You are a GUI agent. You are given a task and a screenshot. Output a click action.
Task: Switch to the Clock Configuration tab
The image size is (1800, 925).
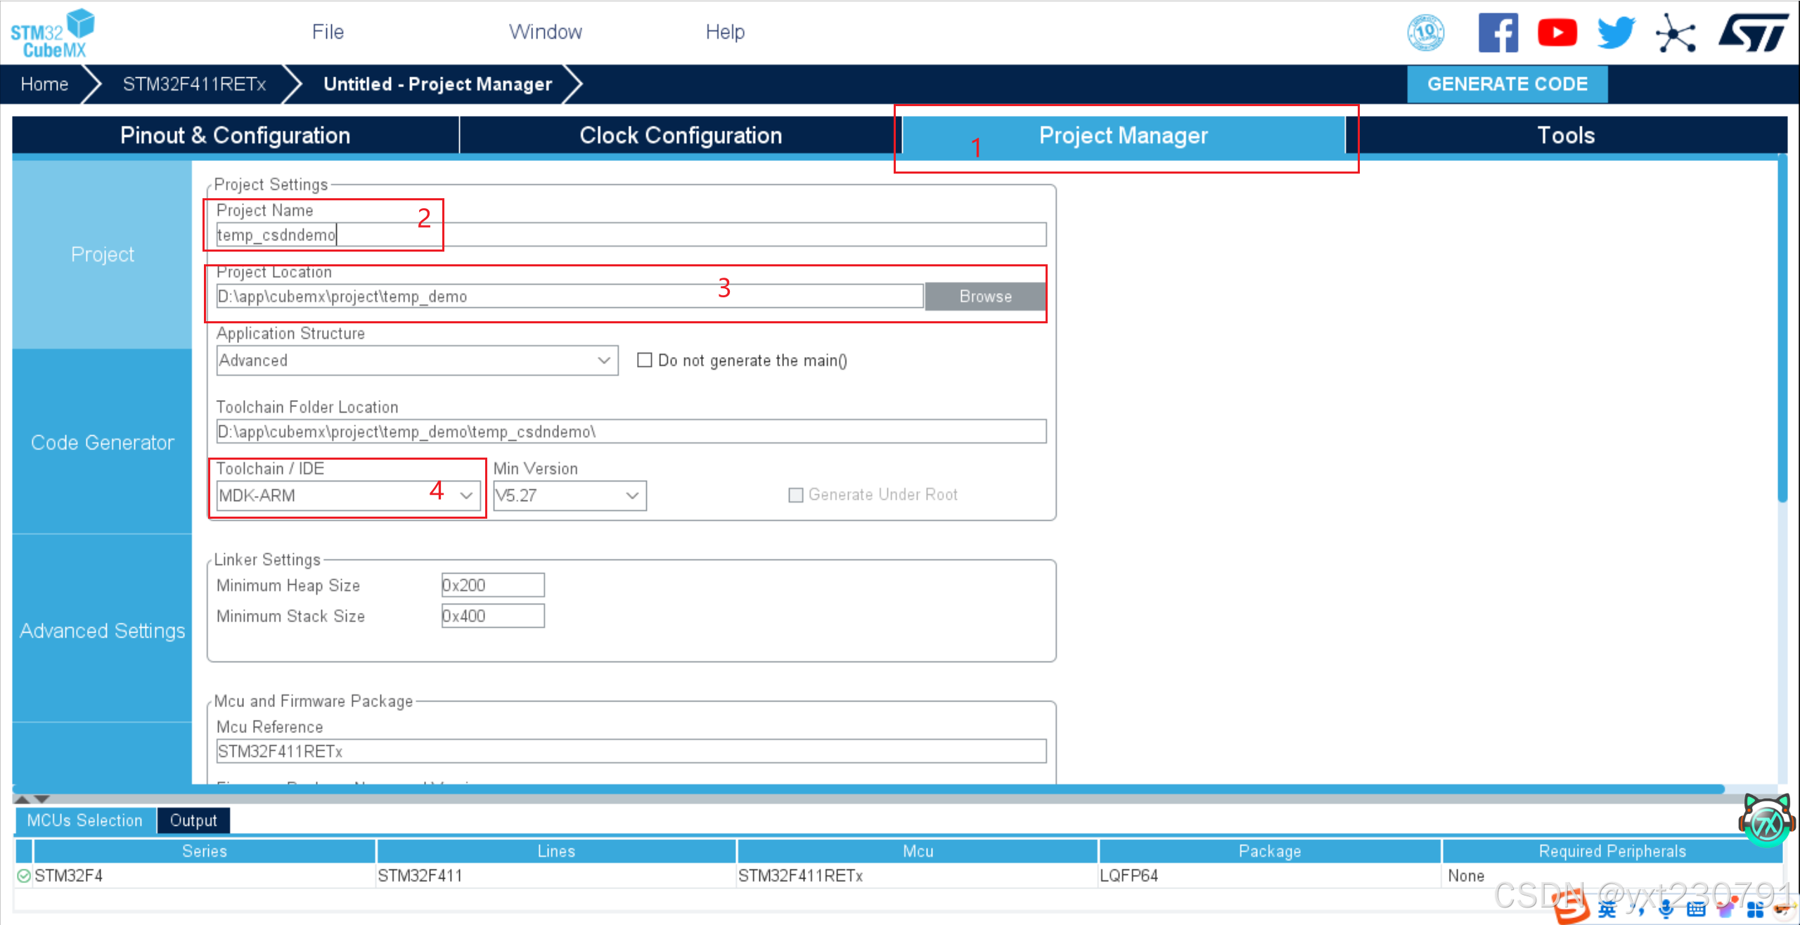(680, 135)
